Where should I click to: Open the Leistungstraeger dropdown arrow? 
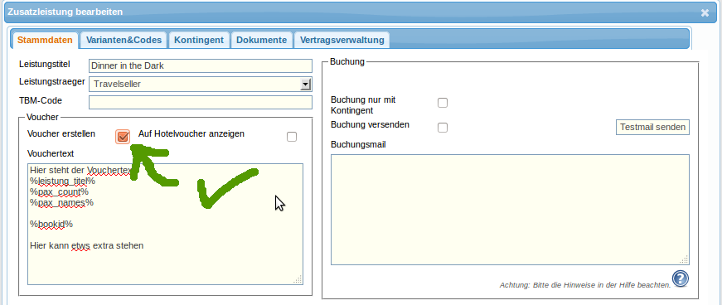point(305,85)
